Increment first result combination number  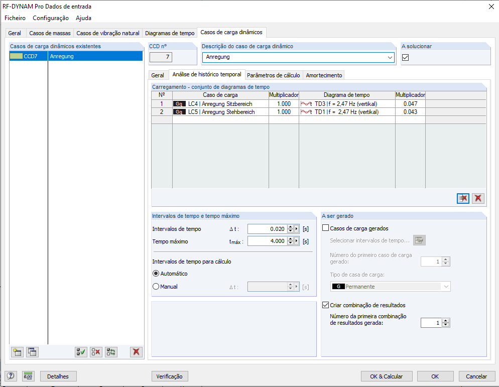[x=446, y=321]
